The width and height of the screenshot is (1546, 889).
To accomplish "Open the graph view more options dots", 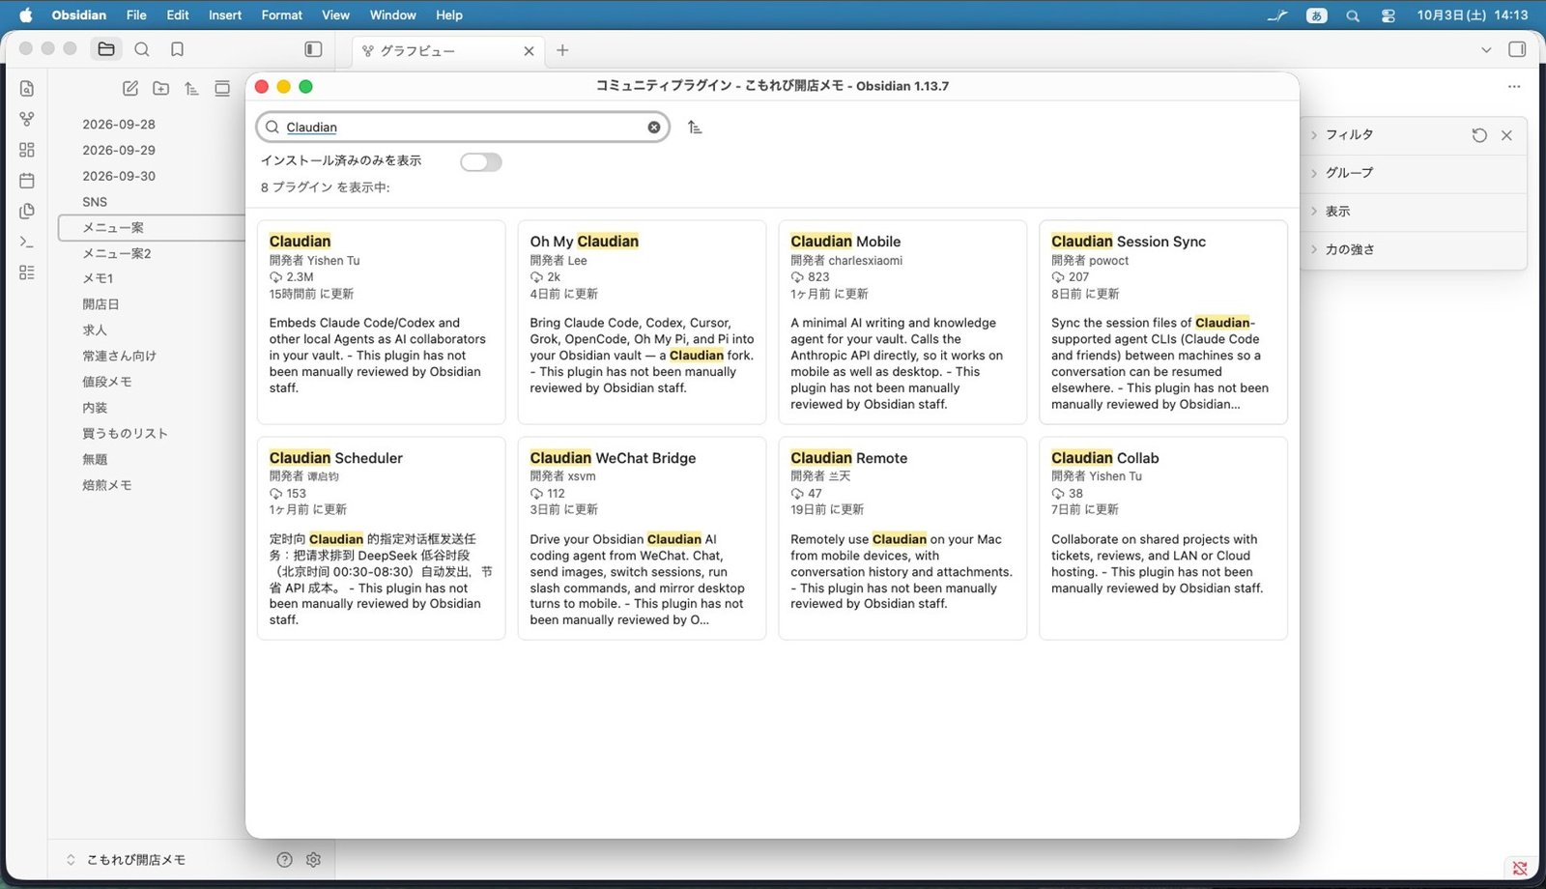I will tap(1514, 87).
